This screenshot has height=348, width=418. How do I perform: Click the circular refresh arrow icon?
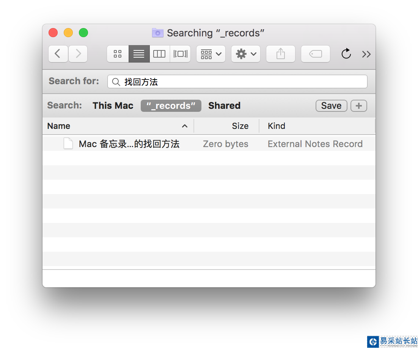(x=346, y=54)
